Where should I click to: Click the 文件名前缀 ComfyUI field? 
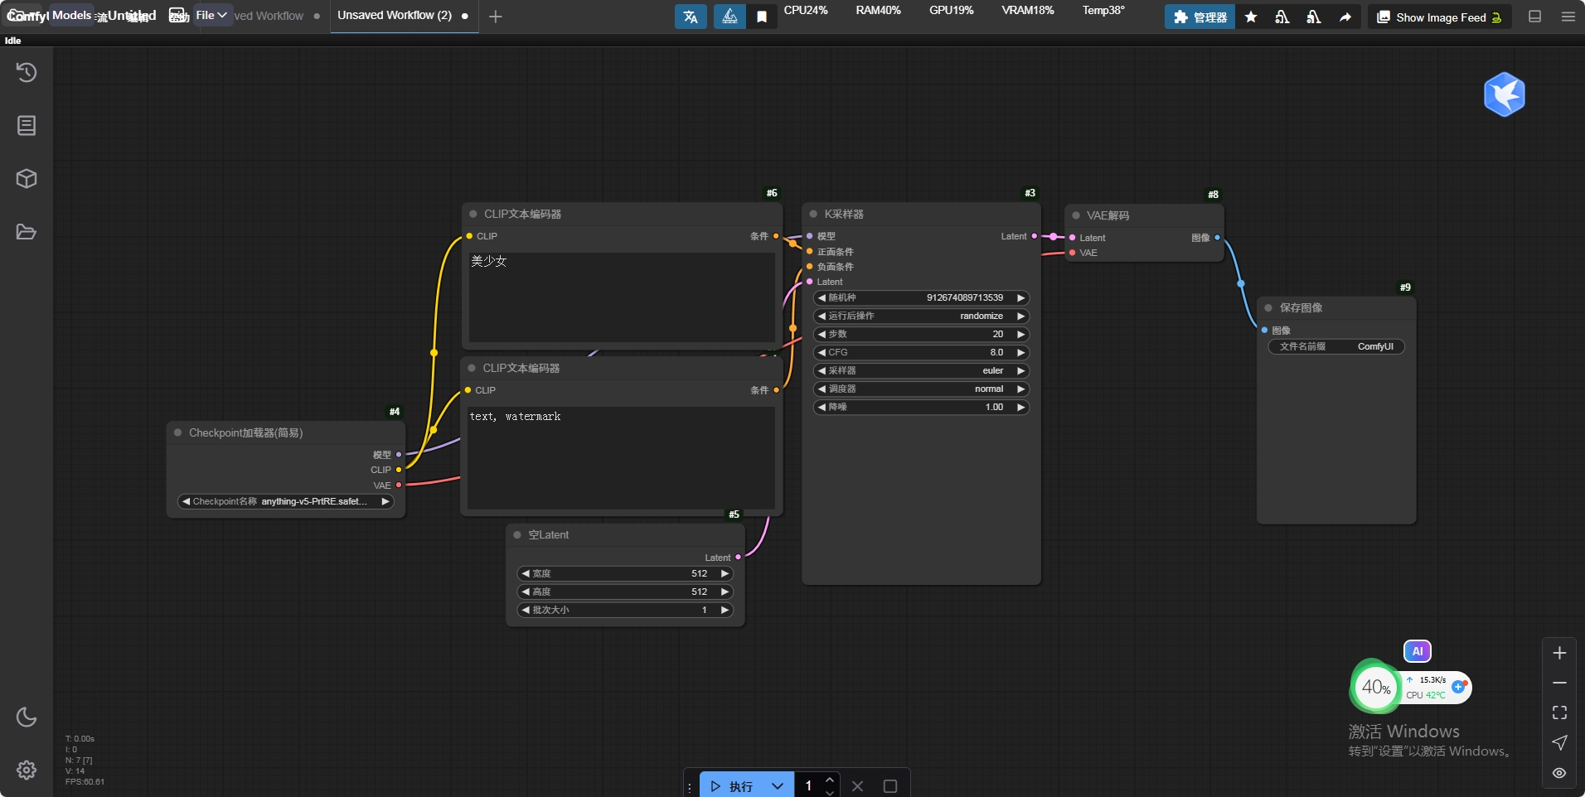pos(1336,346)
